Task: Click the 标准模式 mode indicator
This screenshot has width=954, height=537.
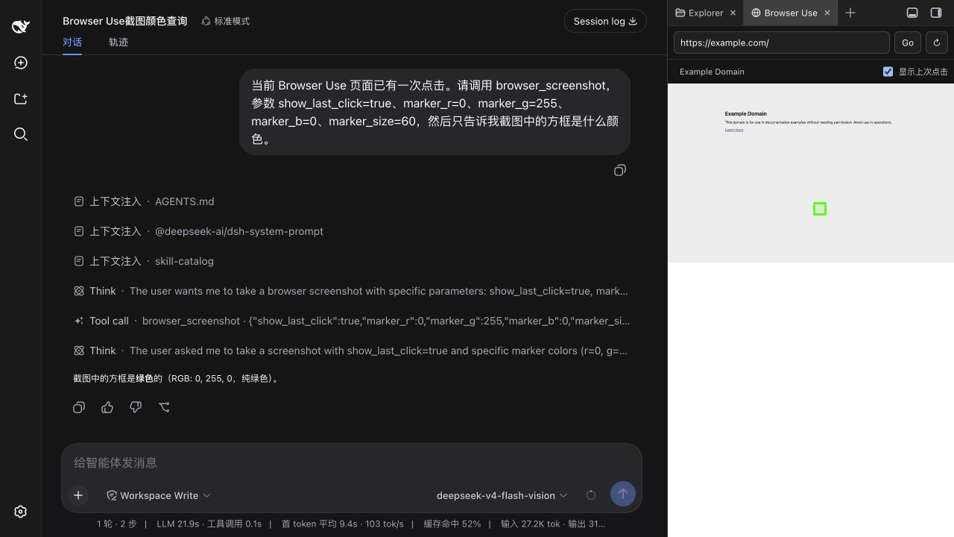Action: click(226, 21)
